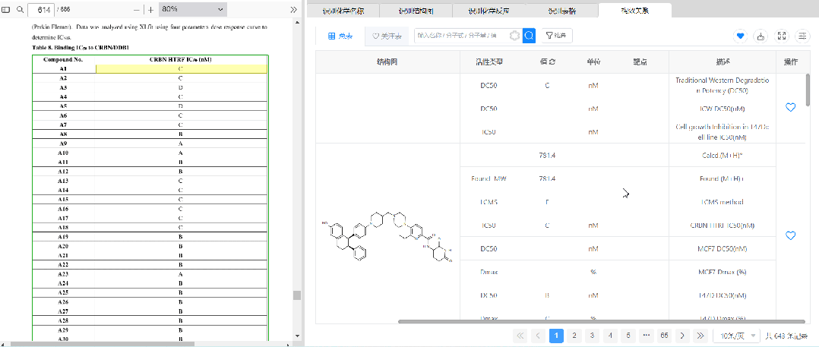Focus the name/formula search input
The width and height of the screenshot is (819, 347).
click(462, 36)
